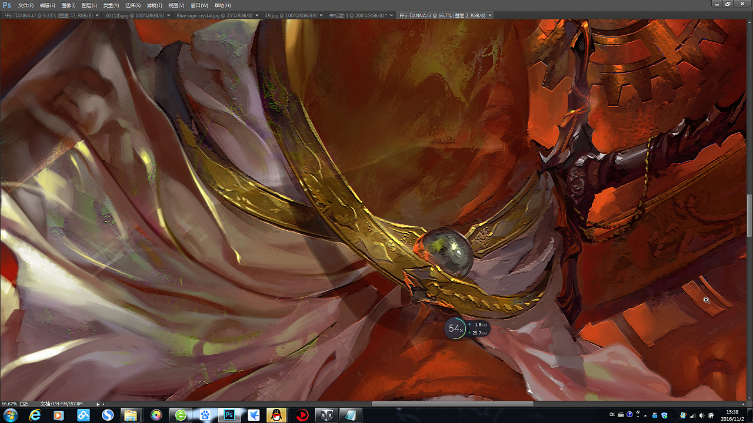
Task: Open the 编辑(E) menu
Action: 47,5
